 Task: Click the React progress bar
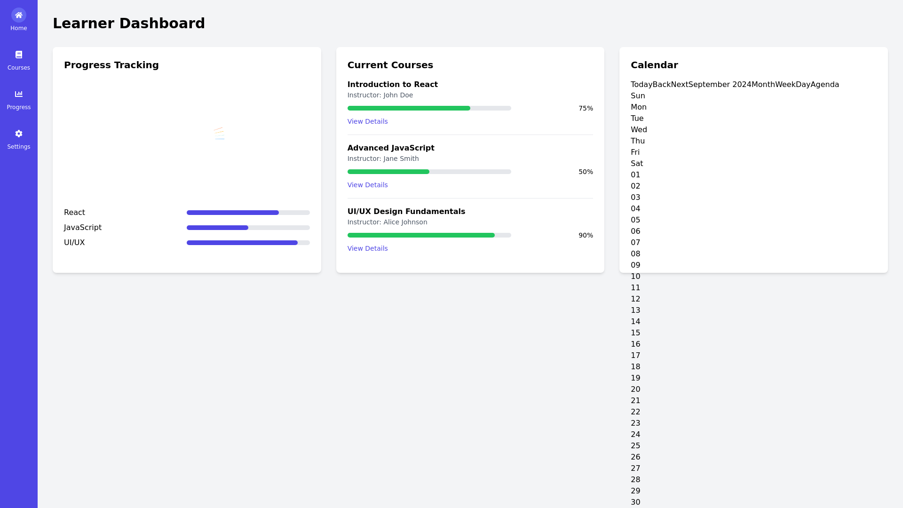point(248,213)
